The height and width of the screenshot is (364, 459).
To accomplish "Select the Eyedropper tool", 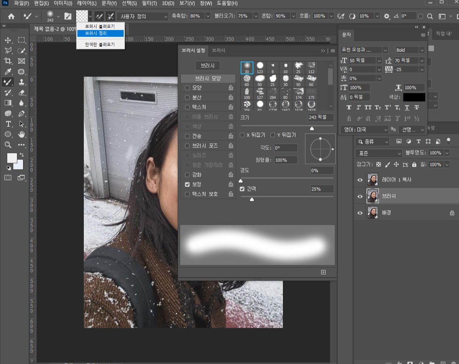I will 8,71.
